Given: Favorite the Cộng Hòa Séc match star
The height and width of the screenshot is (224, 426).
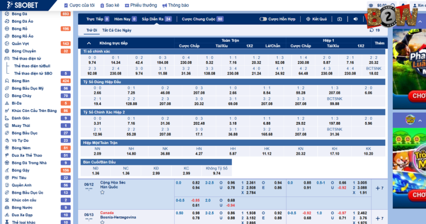Looking at the screenshot, I should 102,192.
